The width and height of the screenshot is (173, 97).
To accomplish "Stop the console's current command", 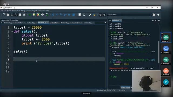I will pos(153,20).
